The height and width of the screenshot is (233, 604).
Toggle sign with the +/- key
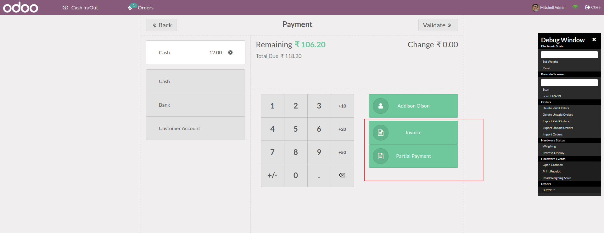(272, 176)
